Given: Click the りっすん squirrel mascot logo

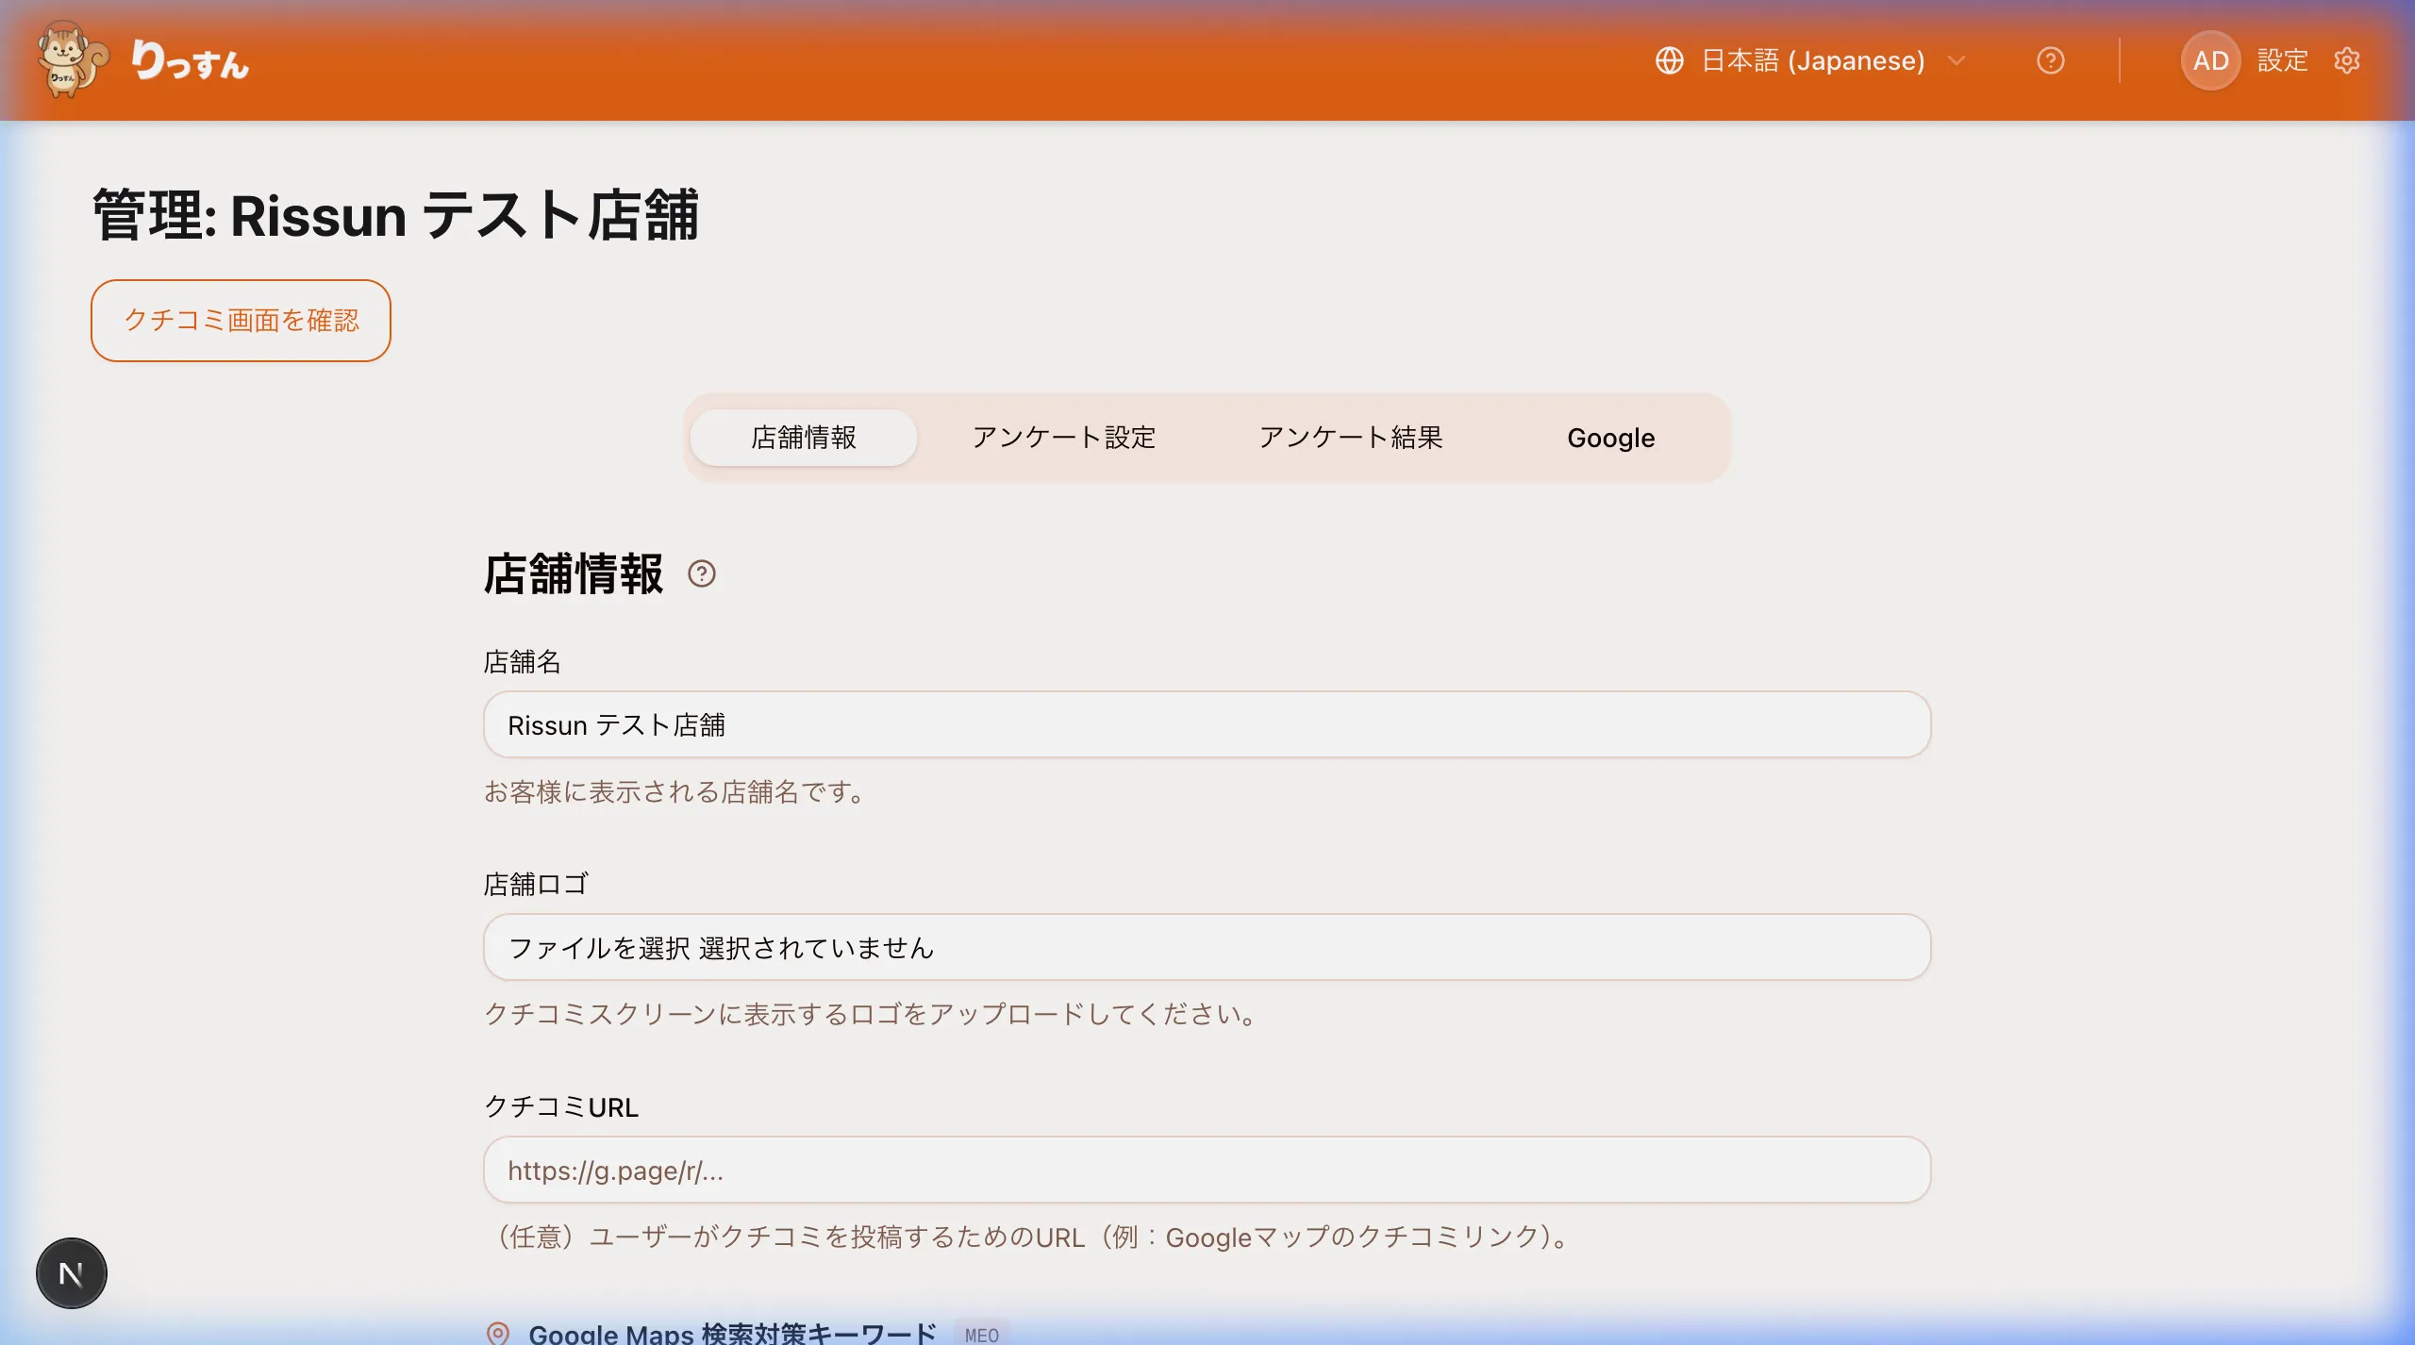Looking at the screenshot, I should click(73, 59).
